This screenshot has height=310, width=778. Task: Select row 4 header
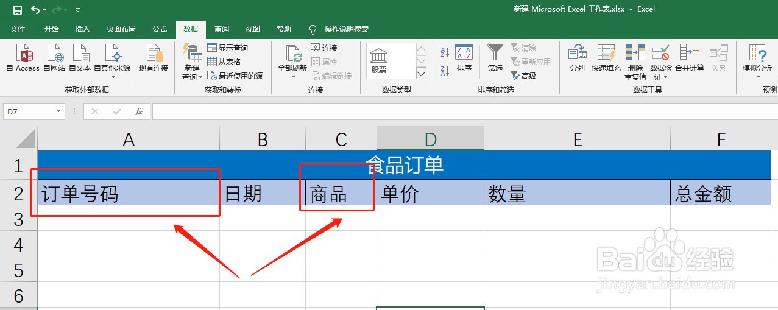coord(18,244)
